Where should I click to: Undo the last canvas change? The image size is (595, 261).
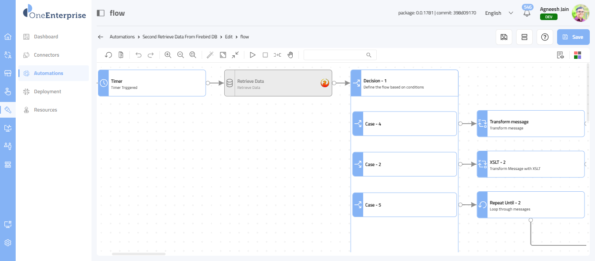[139, 55]
